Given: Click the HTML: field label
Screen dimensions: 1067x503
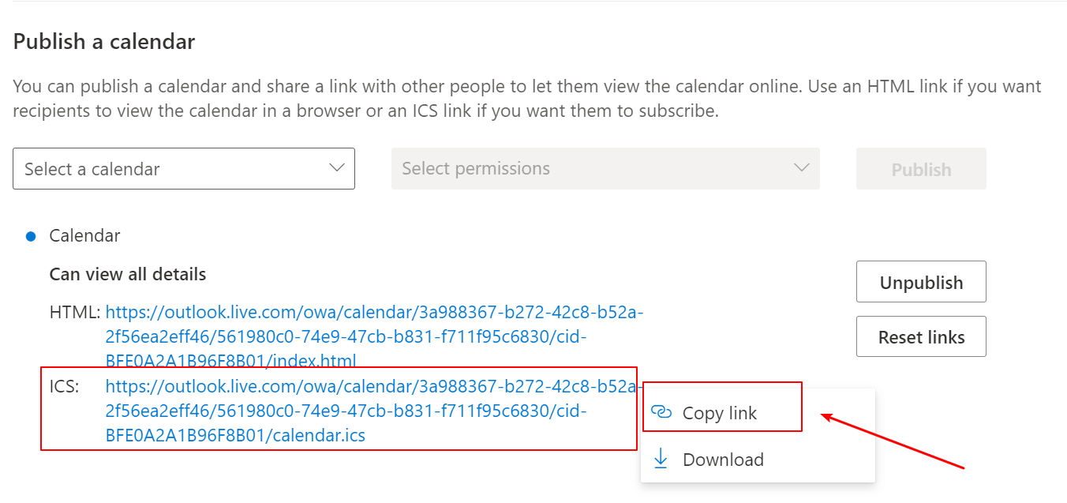Looking at the screenshot, I should [75, 313].
